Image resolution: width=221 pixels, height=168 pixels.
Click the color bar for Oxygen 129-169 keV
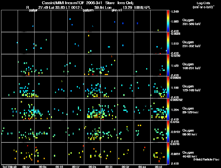point(168,87)
